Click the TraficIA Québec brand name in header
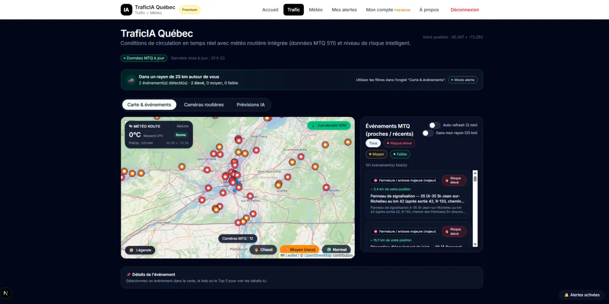This screenshot has height=304, width=609. click(x=155, y=7)
